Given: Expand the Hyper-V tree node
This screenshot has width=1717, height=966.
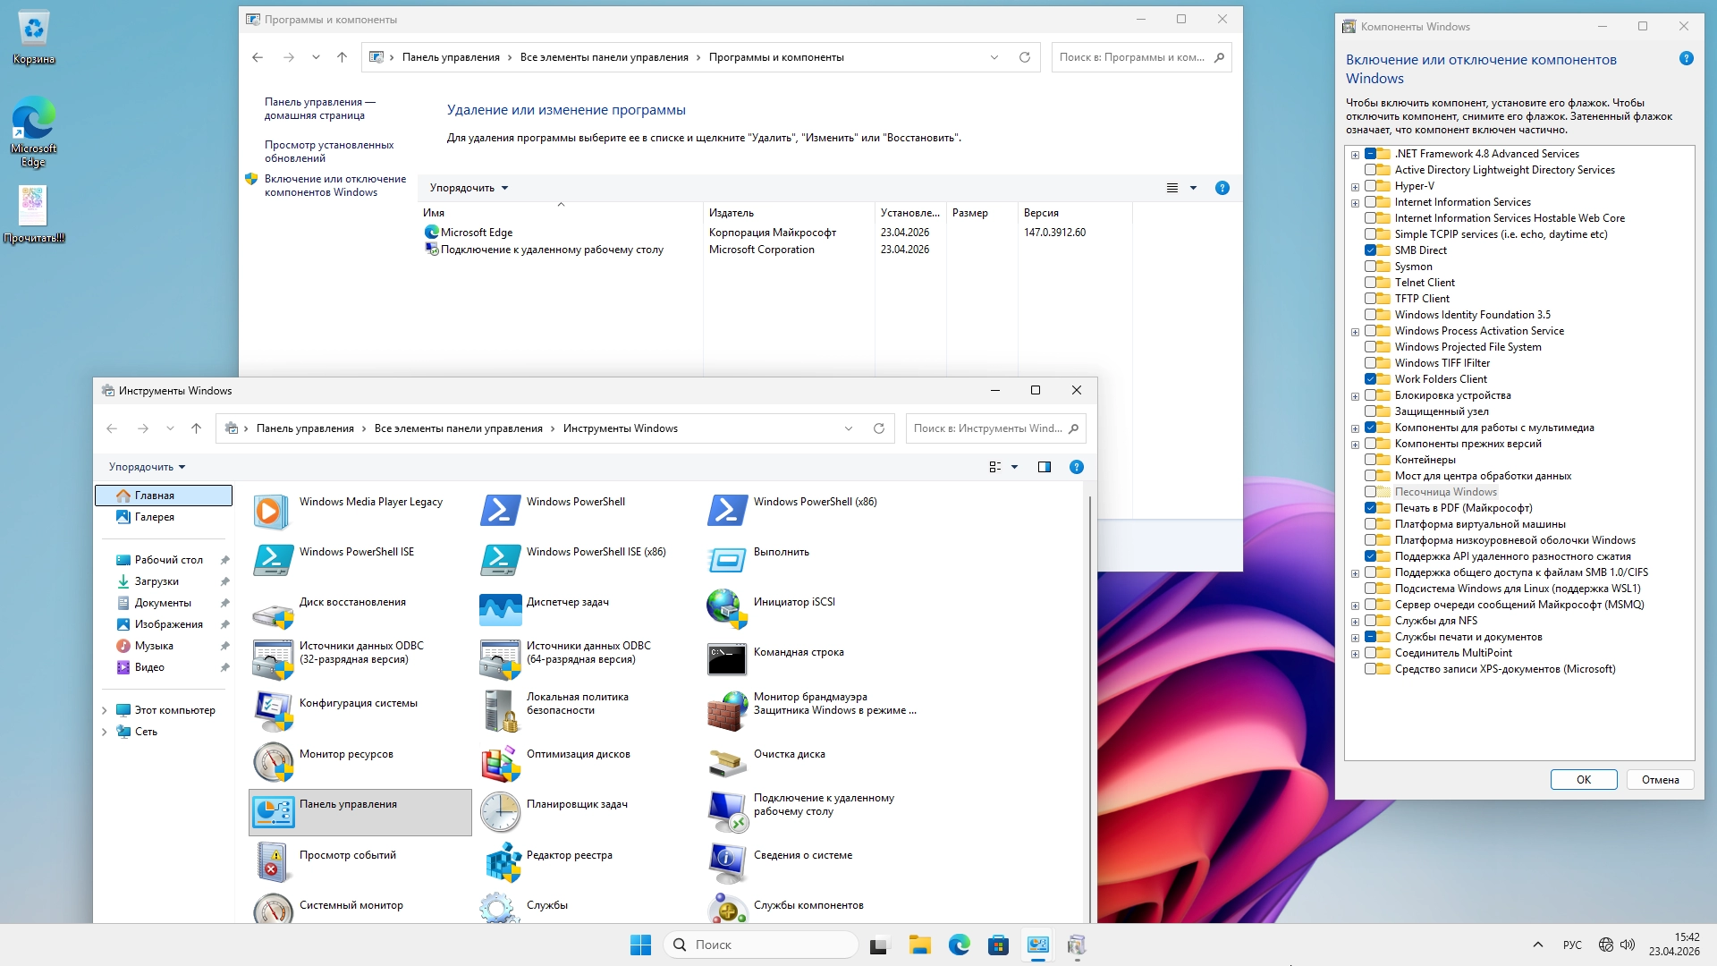Looking at the screenshot, I should tap(1355, 187).
